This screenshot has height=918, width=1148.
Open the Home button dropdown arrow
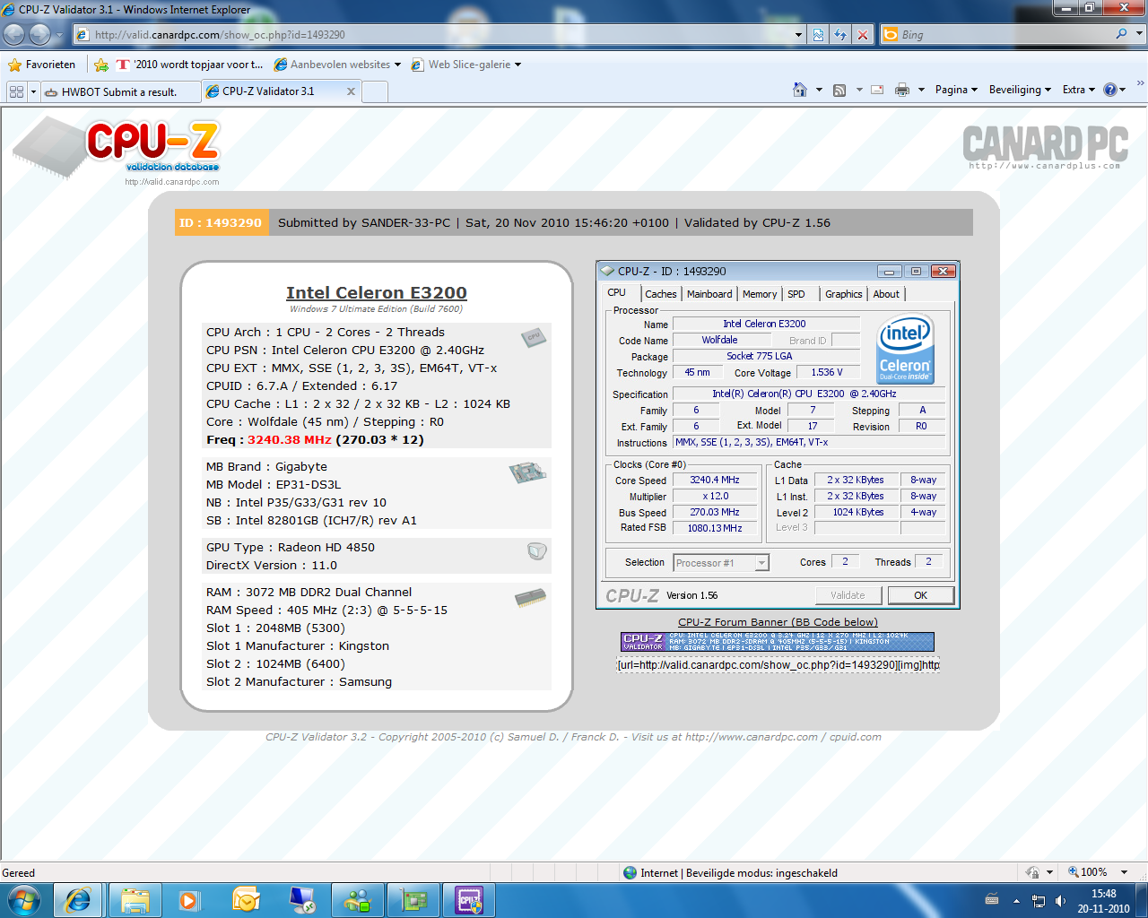point(819,90)
